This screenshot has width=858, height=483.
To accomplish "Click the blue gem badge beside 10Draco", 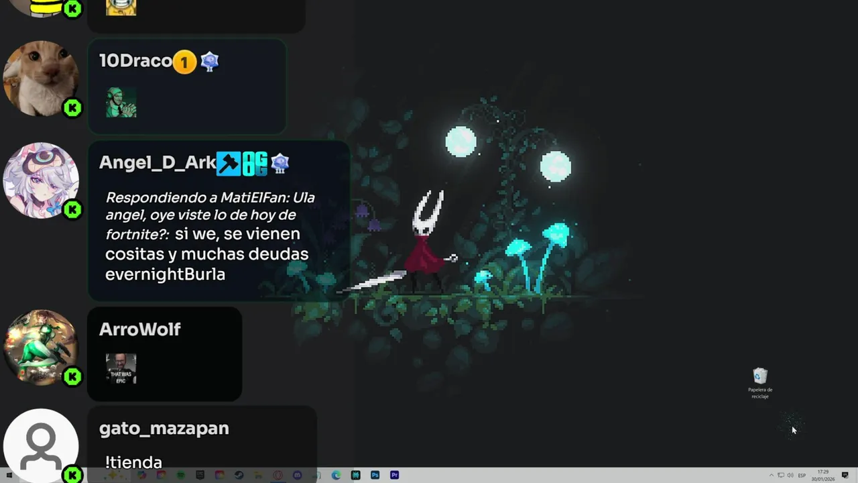I will 210,62.
